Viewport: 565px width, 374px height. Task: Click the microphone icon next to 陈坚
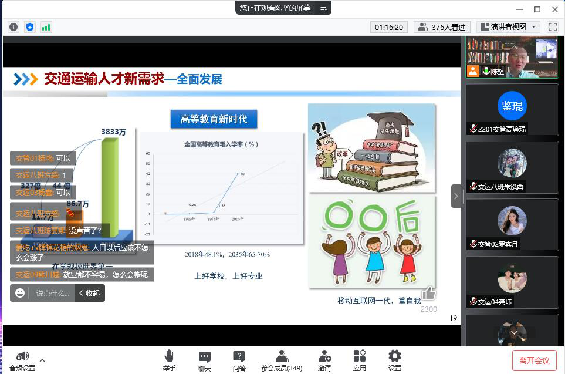(485, 70)
